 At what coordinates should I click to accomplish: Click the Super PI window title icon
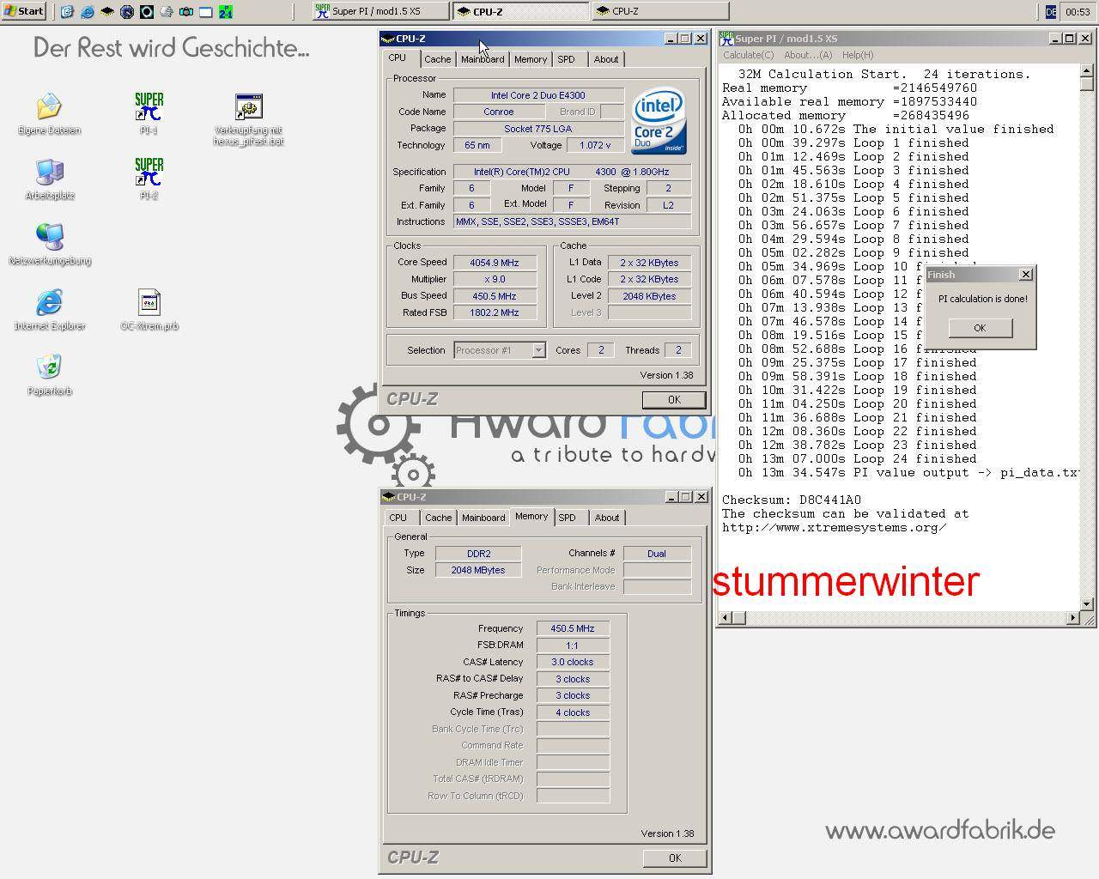[x=726, y=39]
